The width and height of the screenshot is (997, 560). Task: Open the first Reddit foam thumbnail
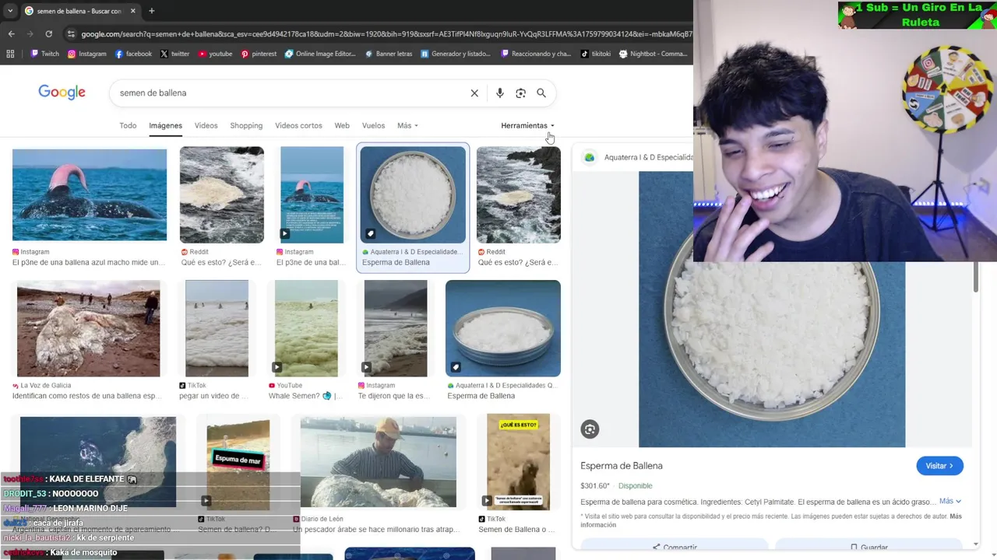[x=222, y=194]
